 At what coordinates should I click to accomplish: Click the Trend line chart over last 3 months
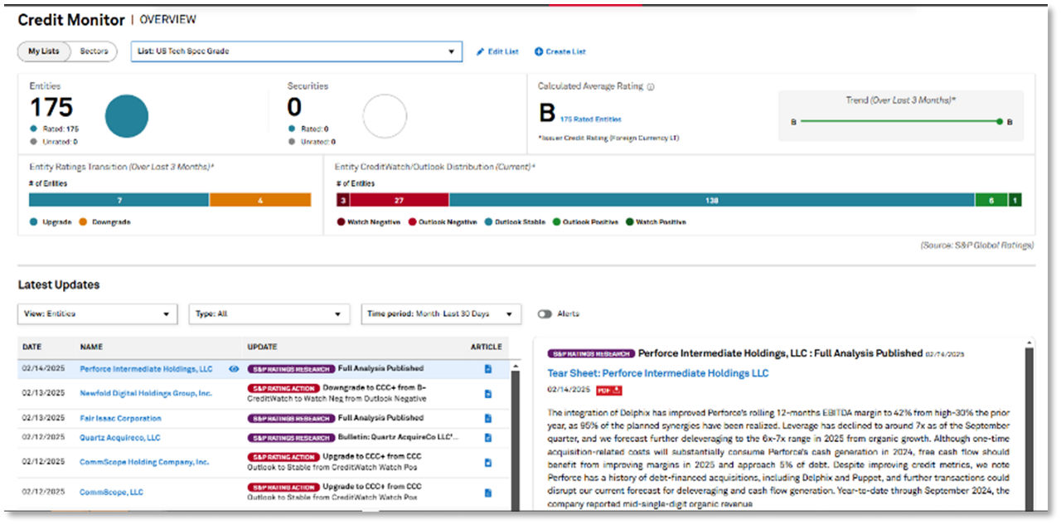click(901, 121)
